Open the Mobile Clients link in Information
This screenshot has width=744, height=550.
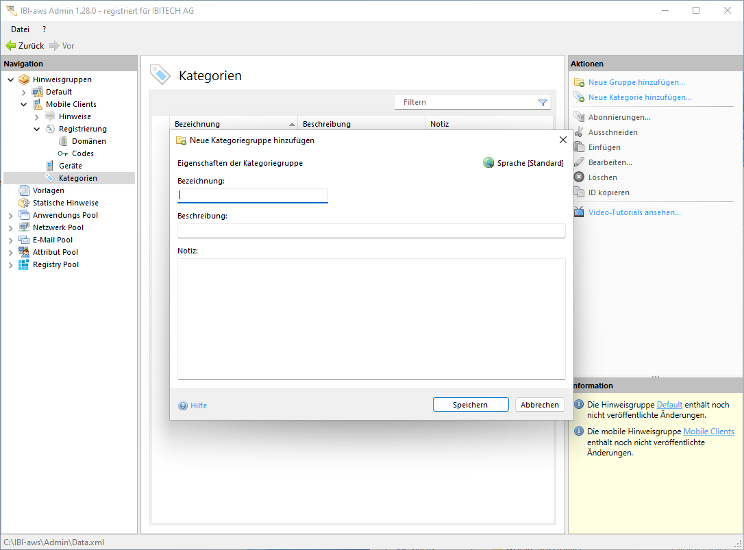point(708,432)
